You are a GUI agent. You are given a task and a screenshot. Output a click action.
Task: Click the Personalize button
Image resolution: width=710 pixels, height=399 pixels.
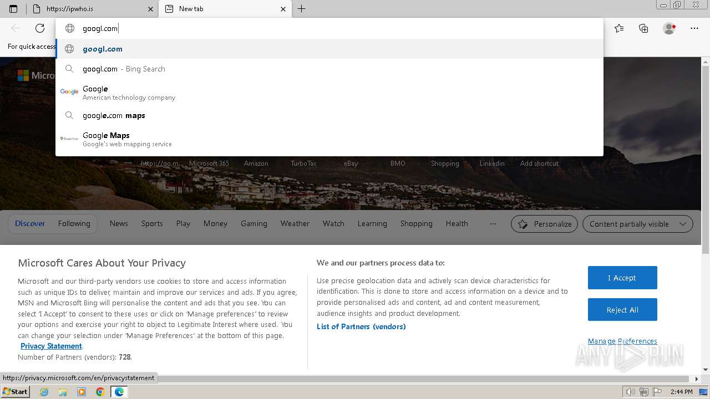click(544, 224)
